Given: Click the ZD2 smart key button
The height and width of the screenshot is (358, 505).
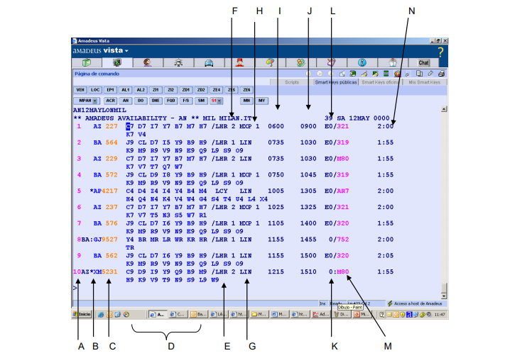Looking at the screenshot, I should pyautogui.click(x=201, y=90).
